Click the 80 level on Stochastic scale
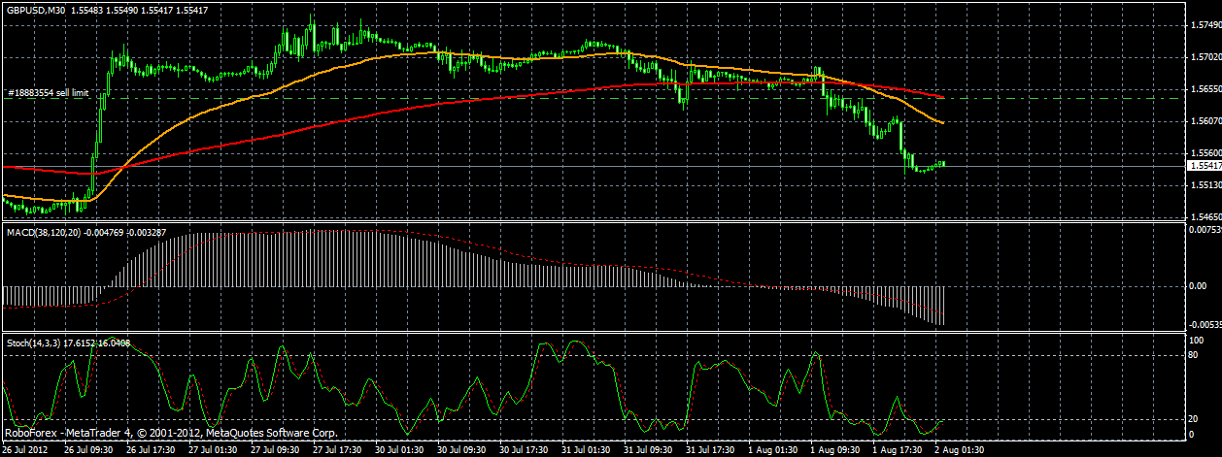 click(x=1195, y=355)
